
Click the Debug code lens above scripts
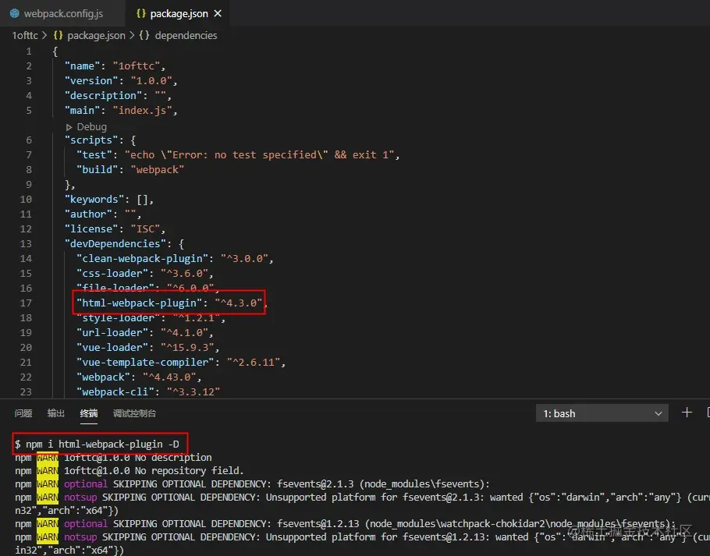click(x=91, y=126)
